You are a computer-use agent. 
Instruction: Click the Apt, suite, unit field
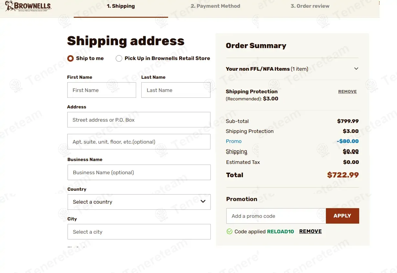click(139, 142)
